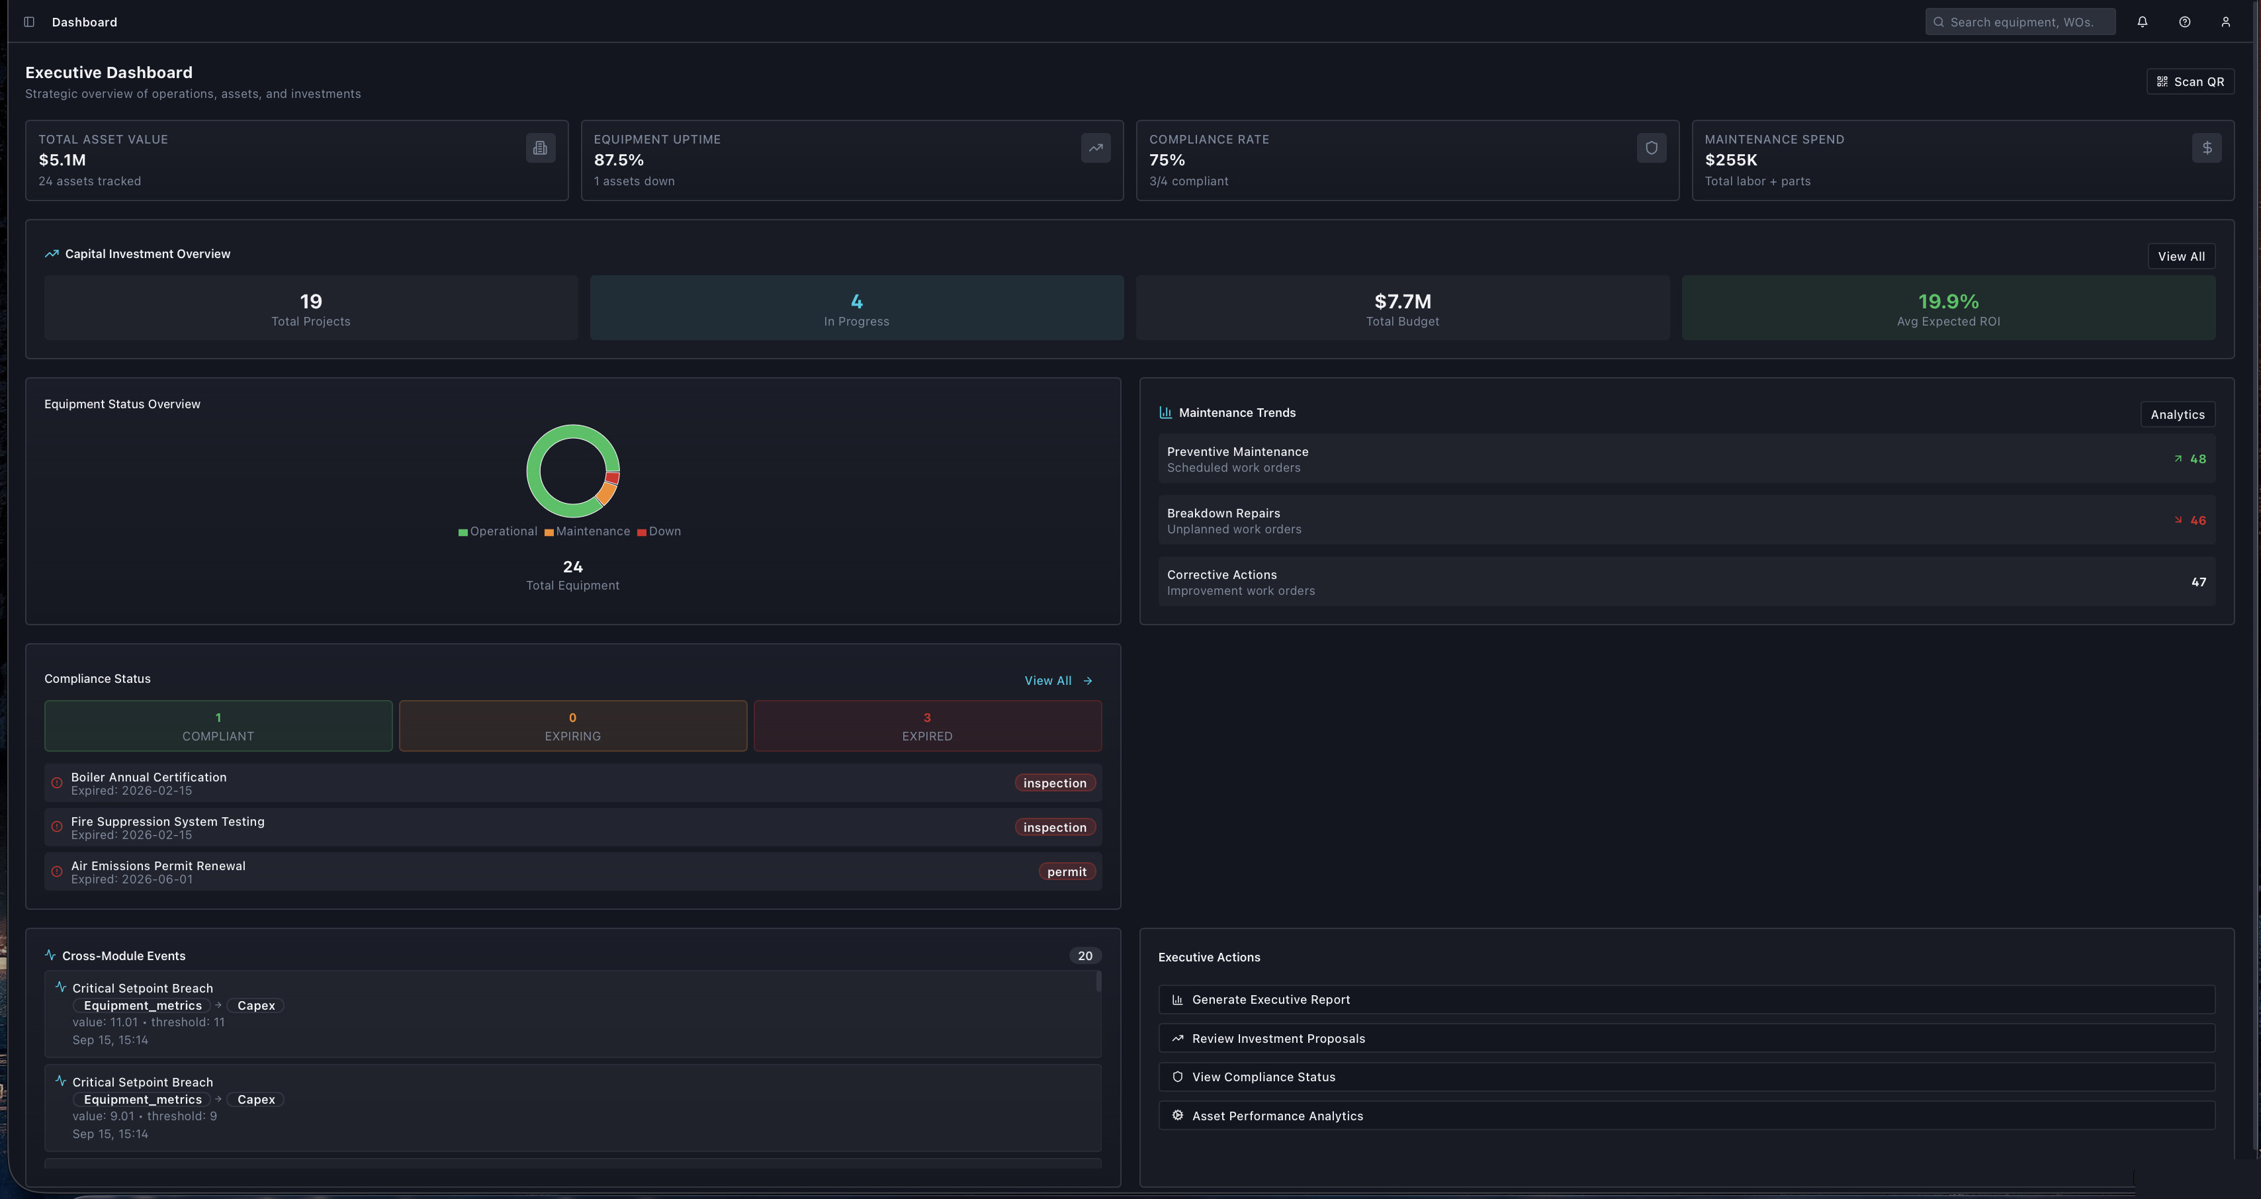Click the Dashboard breadcrumb title
The height and width of the screenshot is (1199, 2261).
click(84, 22)
